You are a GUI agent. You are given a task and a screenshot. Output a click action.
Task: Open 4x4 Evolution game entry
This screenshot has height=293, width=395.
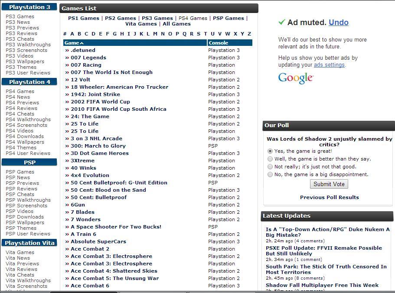click(x=90, y=175)
